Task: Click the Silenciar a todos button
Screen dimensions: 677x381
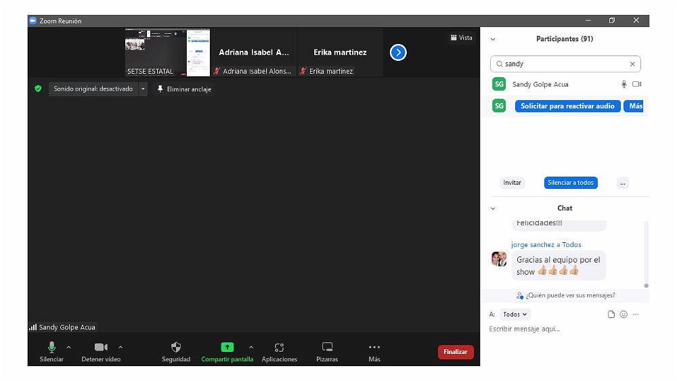Action: pos(571,183)
